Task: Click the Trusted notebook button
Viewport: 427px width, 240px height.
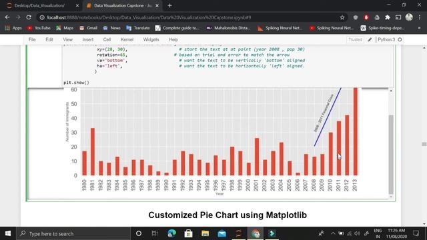Action: 355,39
